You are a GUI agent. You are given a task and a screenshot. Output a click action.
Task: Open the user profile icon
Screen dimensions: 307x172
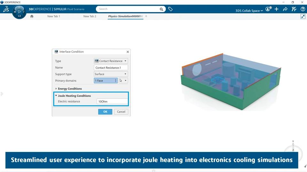tap(268, 9)
